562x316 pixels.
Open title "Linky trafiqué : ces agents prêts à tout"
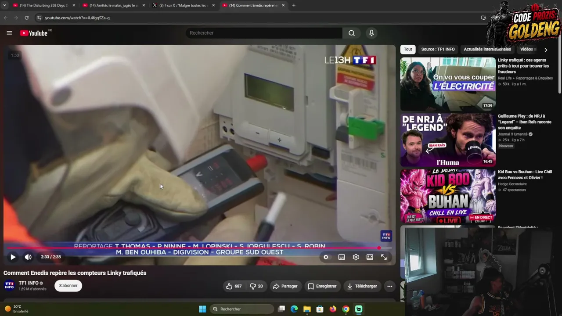tap(523, 66)
